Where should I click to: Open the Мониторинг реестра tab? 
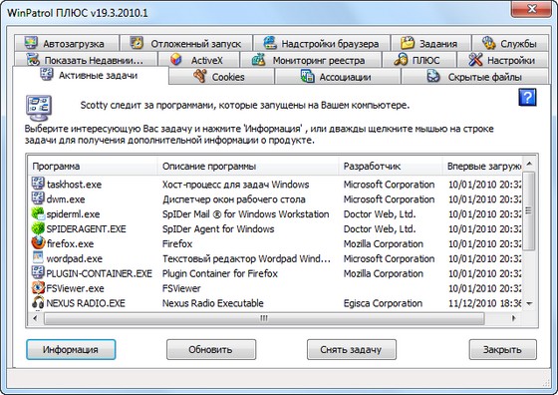311,60
